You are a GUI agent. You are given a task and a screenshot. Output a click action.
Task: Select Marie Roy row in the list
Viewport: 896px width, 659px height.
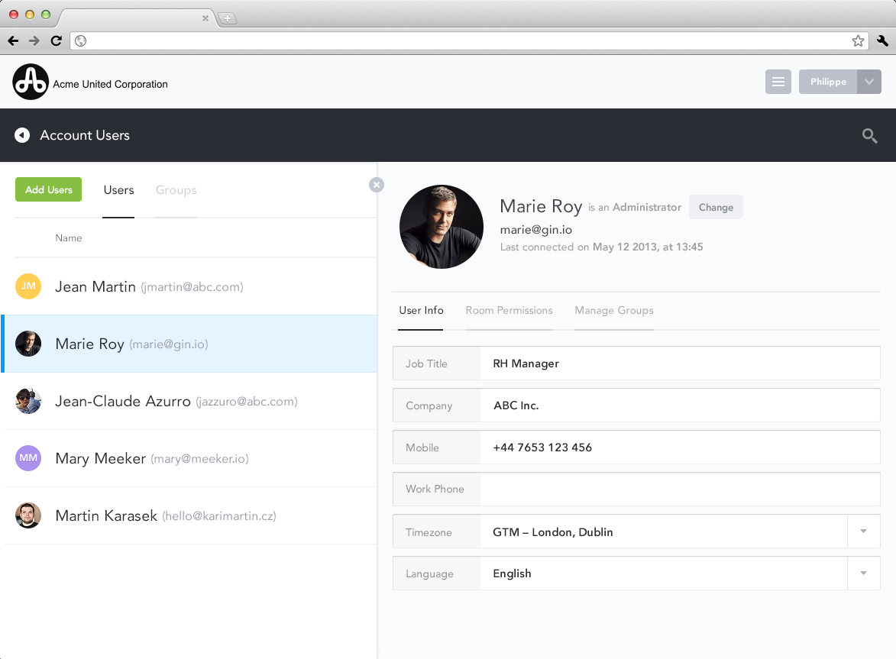coord(189,344)
